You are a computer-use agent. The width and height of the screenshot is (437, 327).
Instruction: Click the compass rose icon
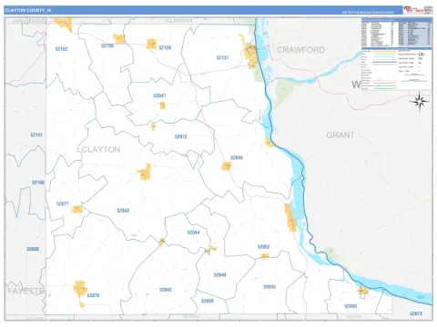(x=420, y=102)
